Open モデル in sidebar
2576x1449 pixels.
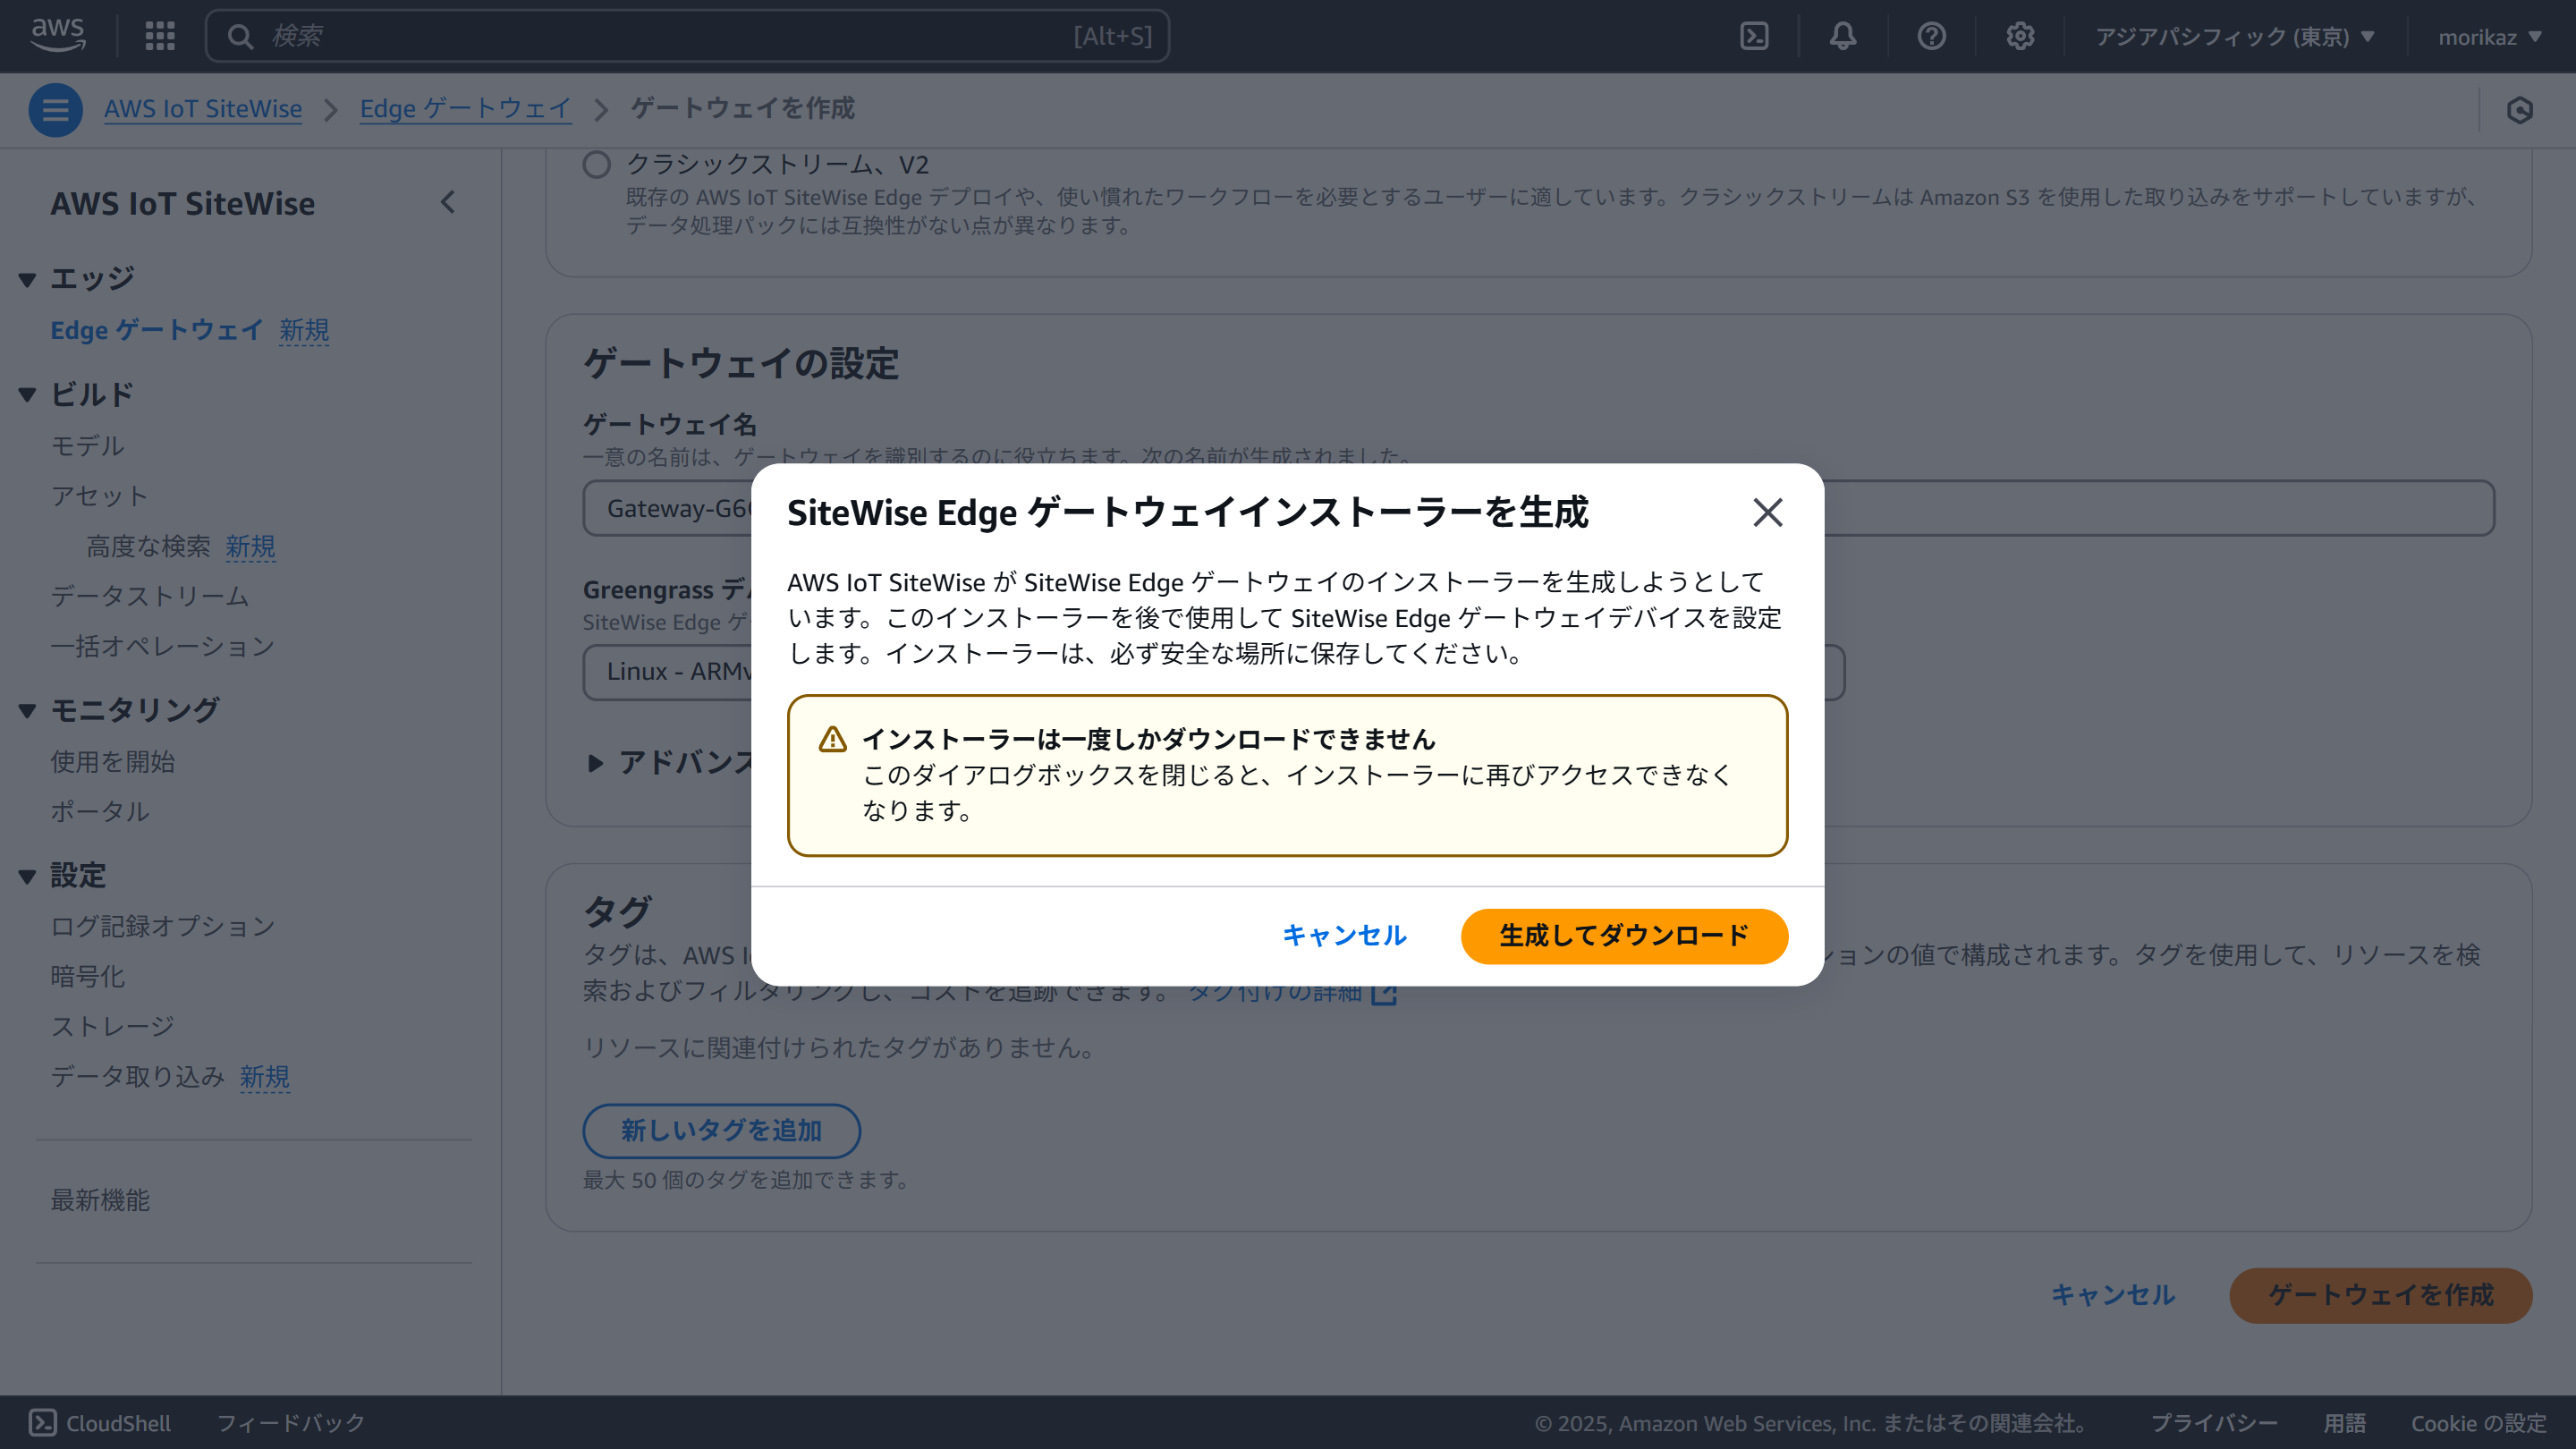click(88, 446)
